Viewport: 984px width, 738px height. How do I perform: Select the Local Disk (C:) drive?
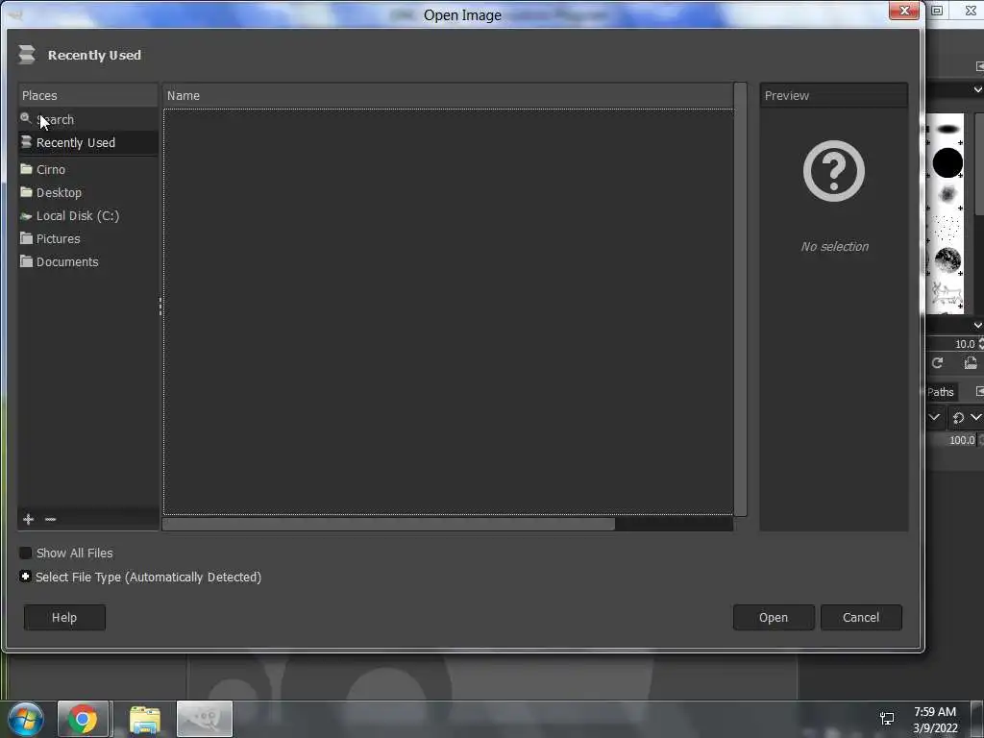[x=87, y=216]
